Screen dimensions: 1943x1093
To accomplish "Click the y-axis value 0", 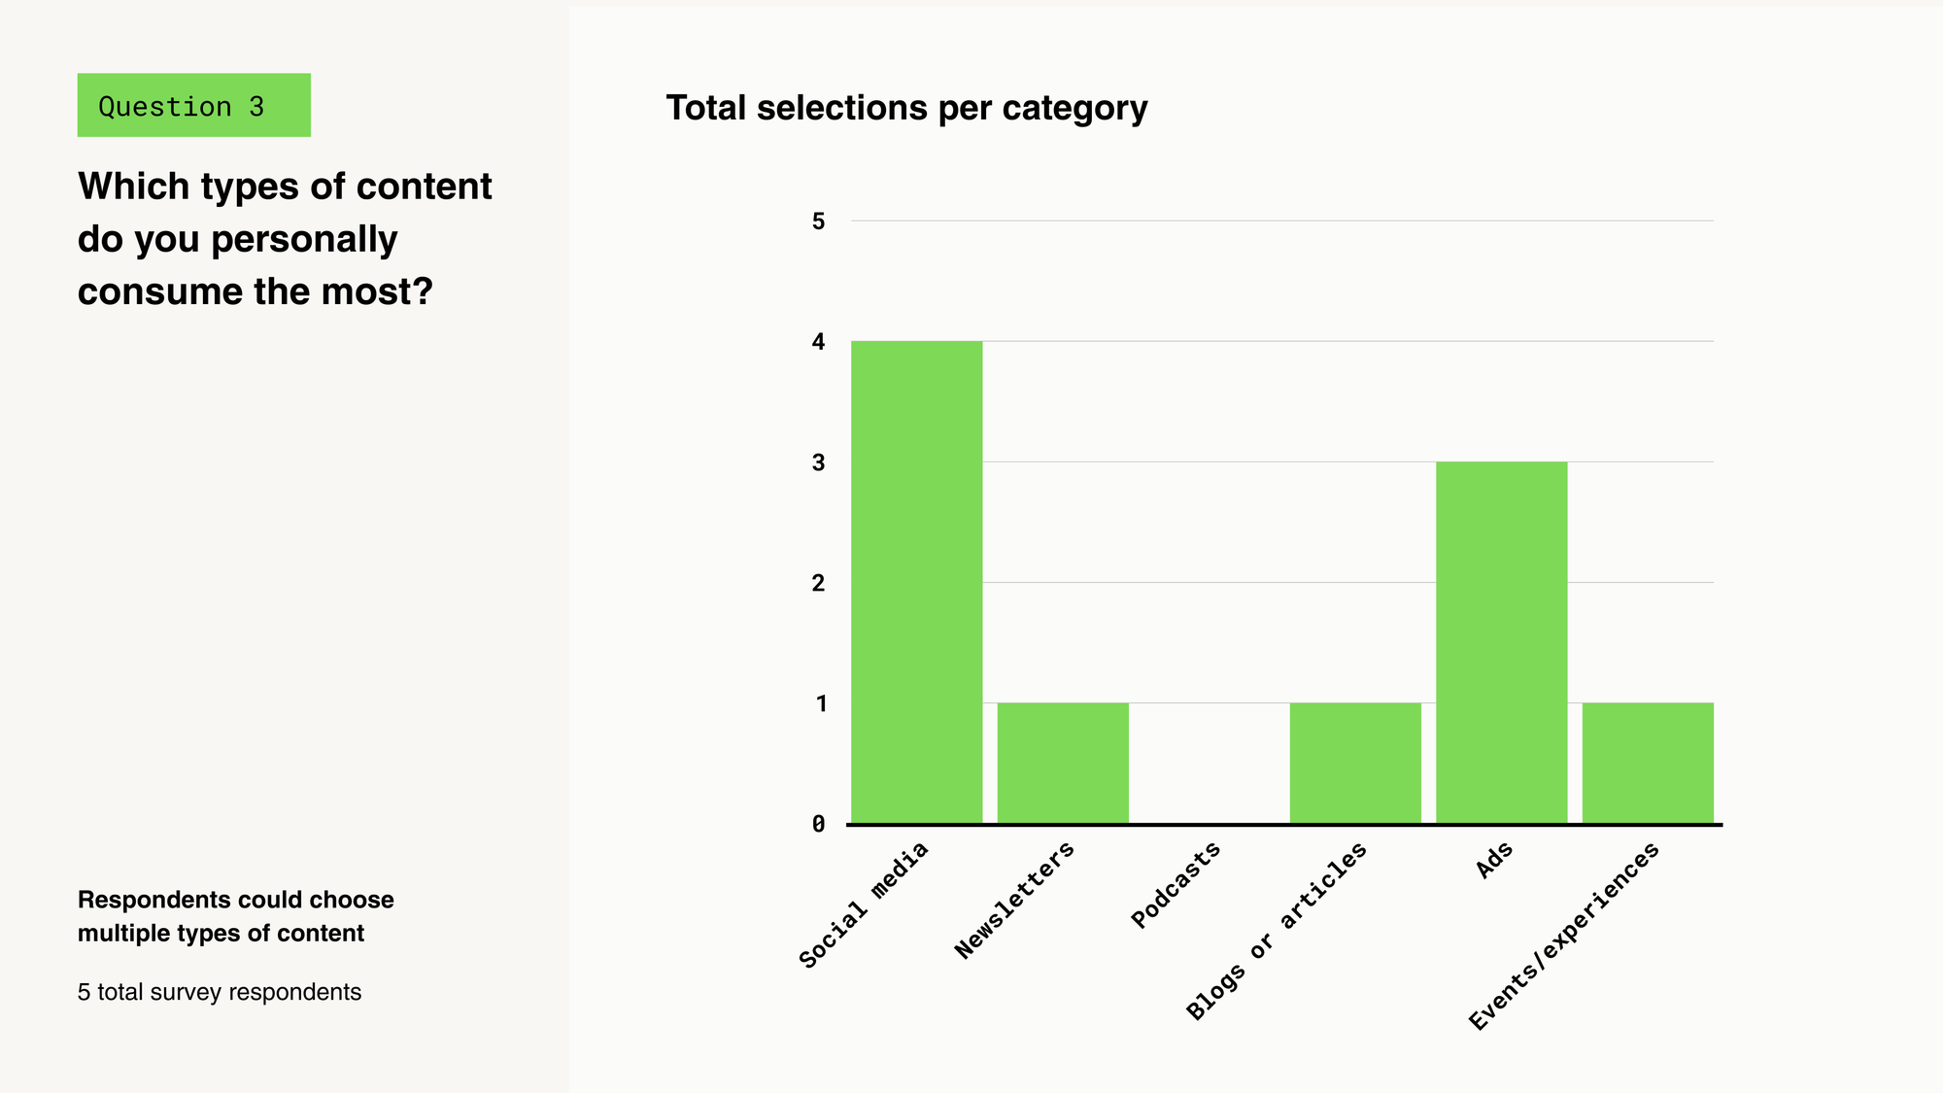I will click(818, 824).
